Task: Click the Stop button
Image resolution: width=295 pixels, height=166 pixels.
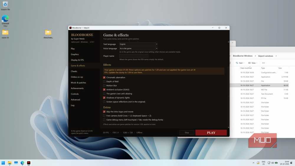Action: tap(187, 133)
